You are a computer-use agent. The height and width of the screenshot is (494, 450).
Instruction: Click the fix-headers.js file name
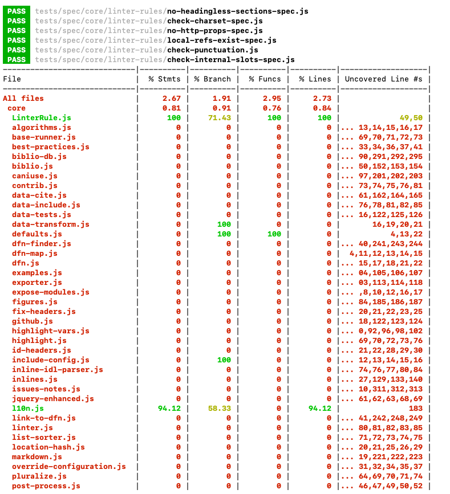click(x=44, y=312)
